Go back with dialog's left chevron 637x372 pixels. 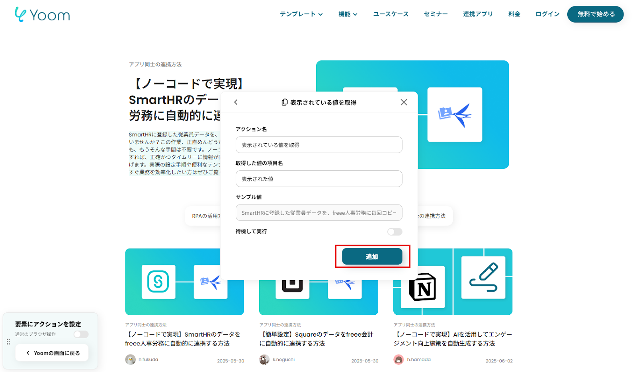[236, 102]
